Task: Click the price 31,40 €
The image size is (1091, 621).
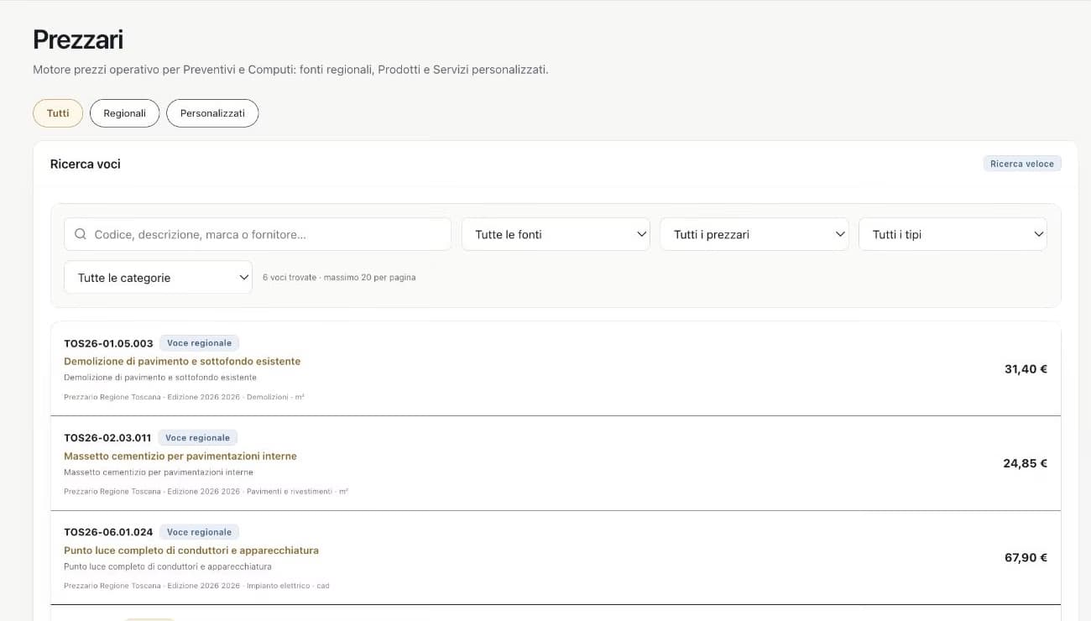Action: (1026, 368)
